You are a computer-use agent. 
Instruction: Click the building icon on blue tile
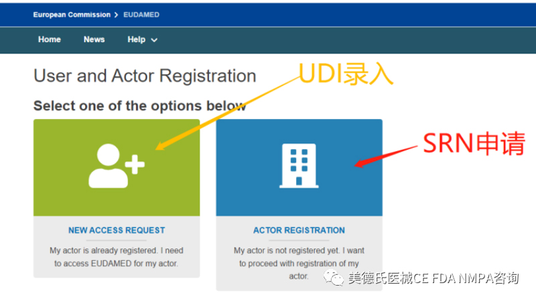pyautogui.click(x=299, y=165)
